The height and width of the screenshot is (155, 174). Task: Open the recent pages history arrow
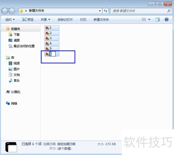coord(17,11)
